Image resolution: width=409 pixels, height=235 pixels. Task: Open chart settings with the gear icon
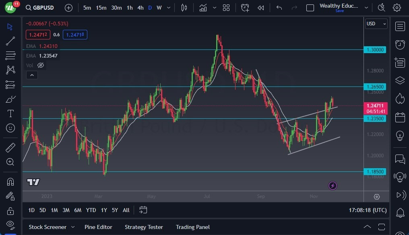397,7
